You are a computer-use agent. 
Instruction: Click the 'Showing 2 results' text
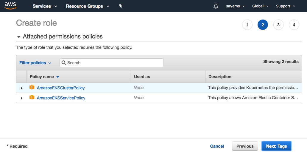click(281, 62)
